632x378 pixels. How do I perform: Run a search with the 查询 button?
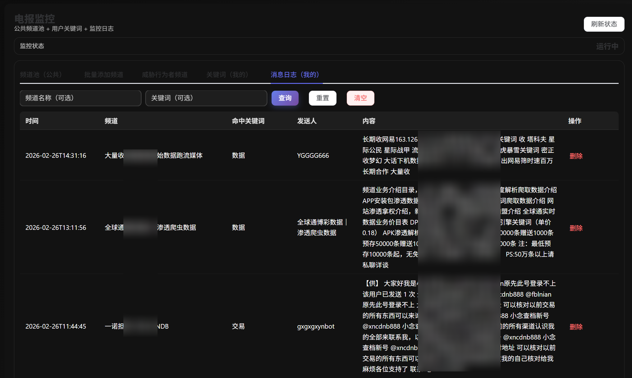(285, 98)
